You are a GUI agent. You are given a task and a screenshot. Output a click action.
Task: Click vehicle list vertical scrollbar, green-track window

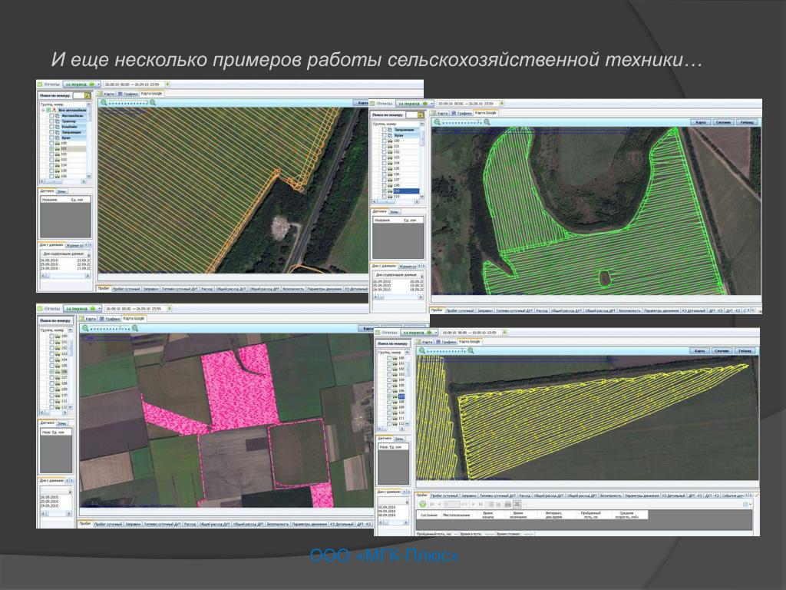point(422,161)
